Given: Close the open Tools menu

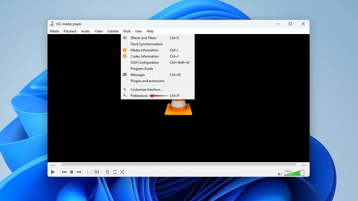Looking at the screenshot, I should (127, 31).
